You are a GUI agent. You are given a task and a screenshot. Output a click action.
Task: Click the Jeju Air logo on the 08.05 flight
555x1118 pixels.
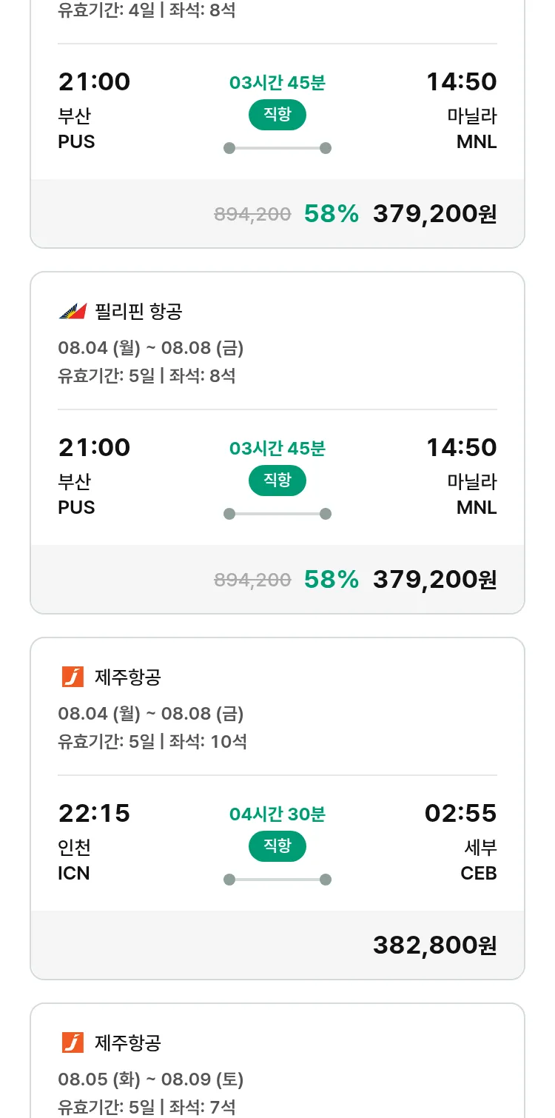click(73, 1042)
